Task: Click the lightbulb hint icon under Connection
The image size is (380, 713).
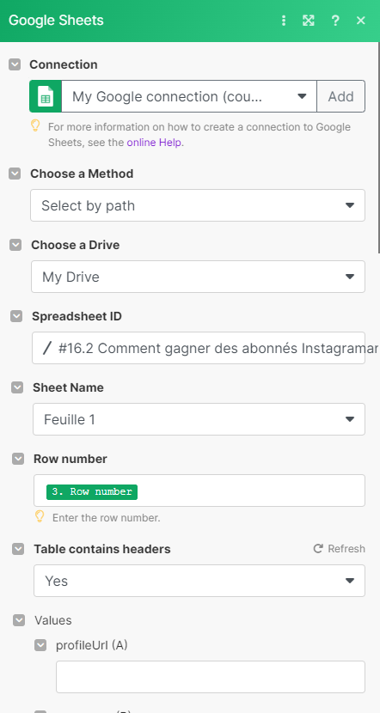Action: coord(35,125)
